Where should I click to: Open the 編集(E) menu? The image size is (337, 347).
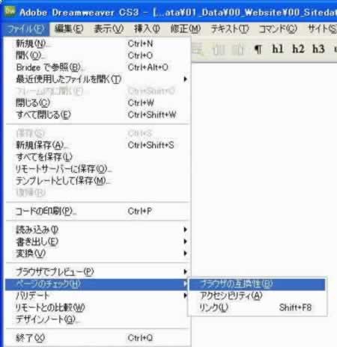point(69,29)
